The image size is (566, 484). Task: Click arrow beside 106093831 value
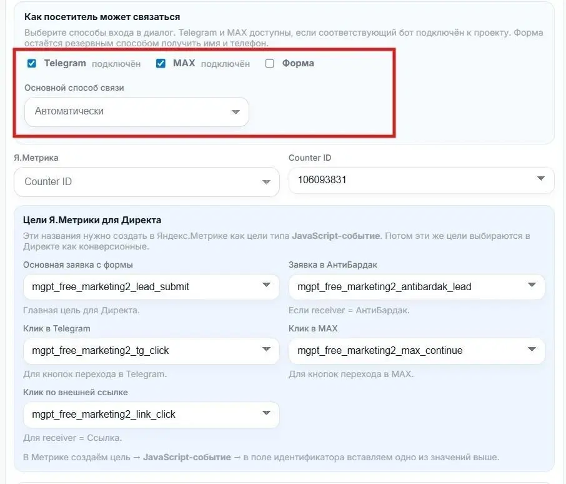541,178
